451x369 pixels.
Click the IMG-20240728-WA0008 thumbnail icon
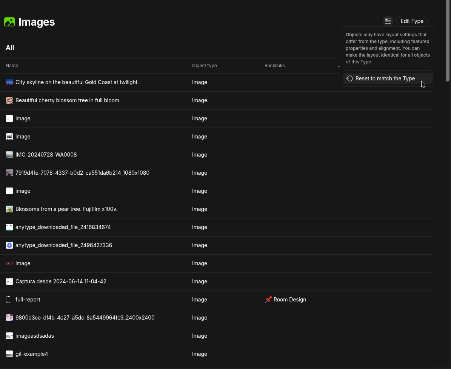tap(9, 155)
